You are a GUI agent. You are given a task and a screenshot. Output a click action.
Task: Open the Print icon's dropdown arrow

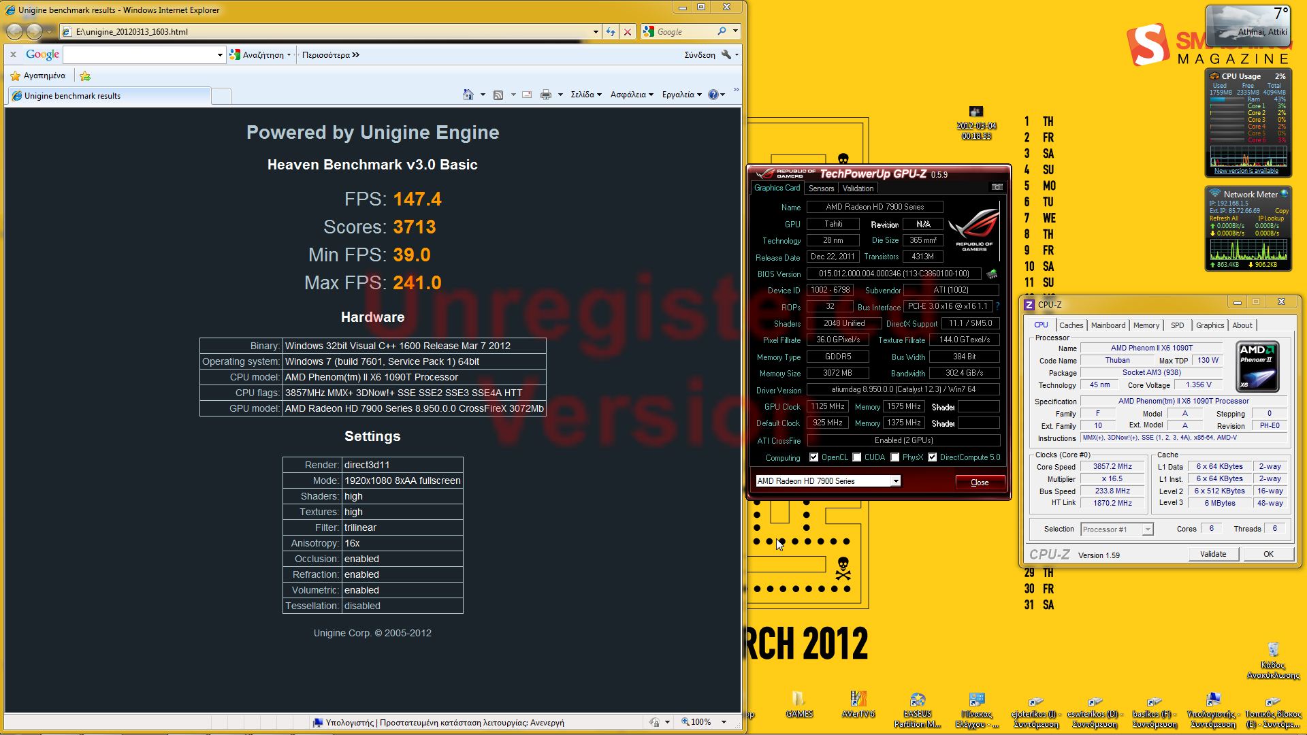pyautogui.click(x=560, y=95)
